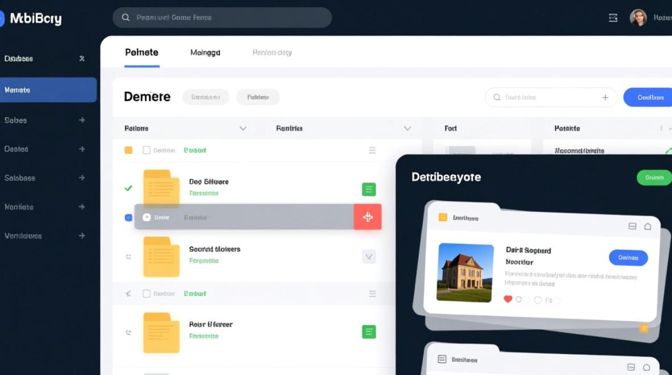Click the top bar layout icon beside avatar

click(613, 18)
